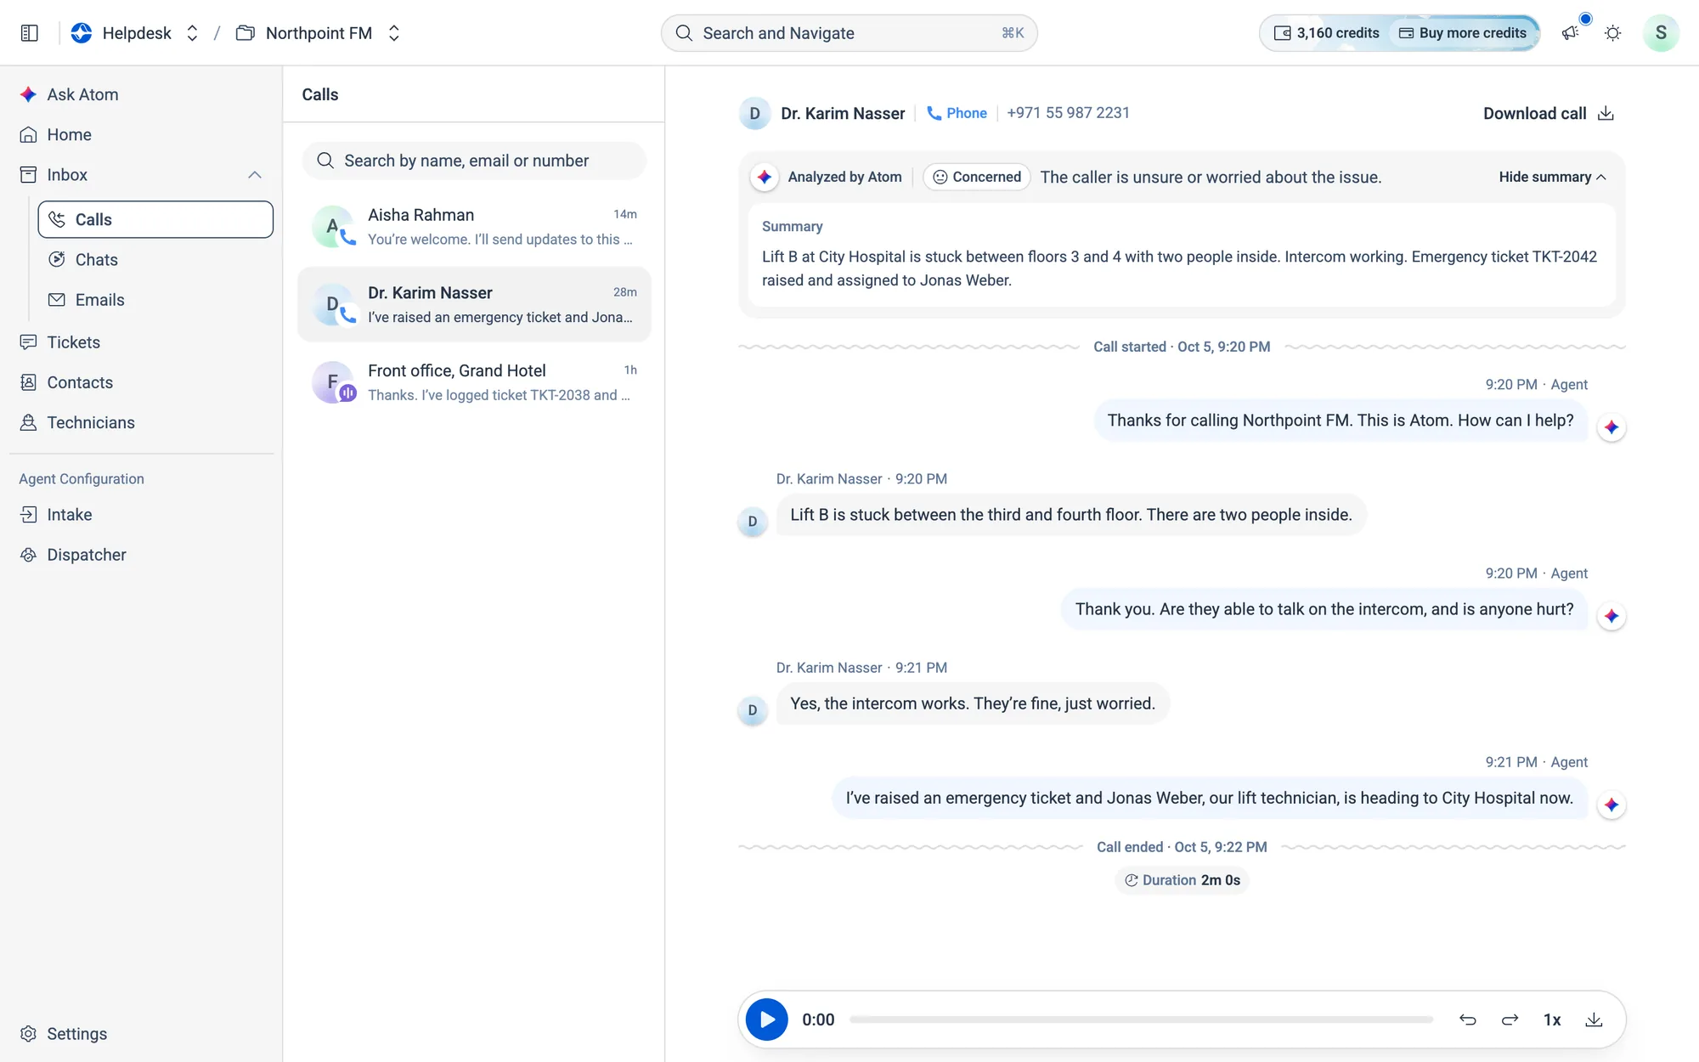Click Buy more credits
This screenshot has height=1062, width=1699.
point(1463,33)
